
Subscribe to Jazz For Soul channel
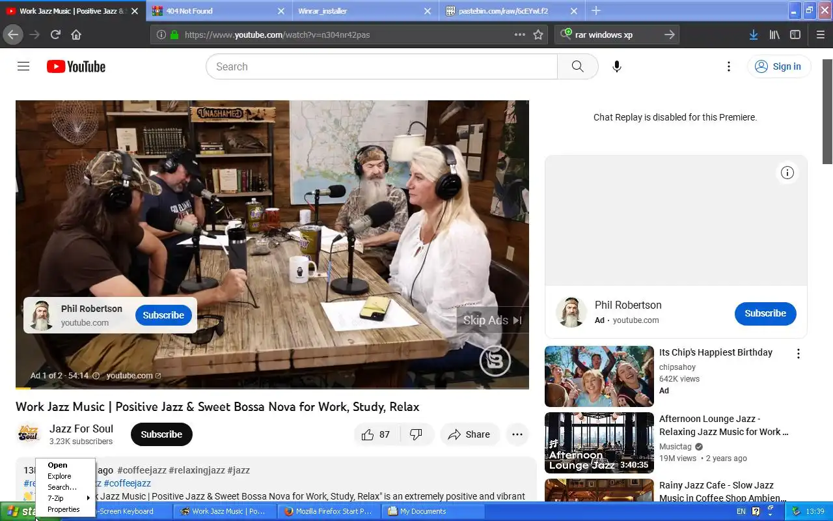pos(161,434)
